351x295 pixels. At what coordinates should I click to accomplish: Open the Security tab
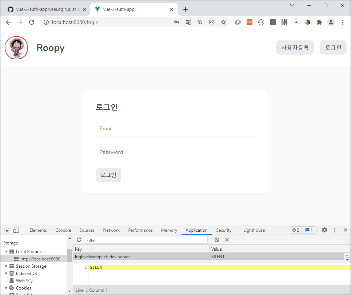click(x=224, y=230)
